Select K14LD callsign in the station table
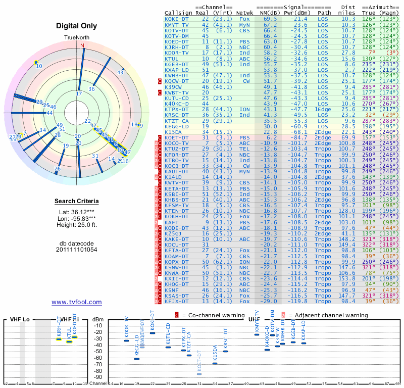This screenshot has width=404, height=388. pos(173,177)
